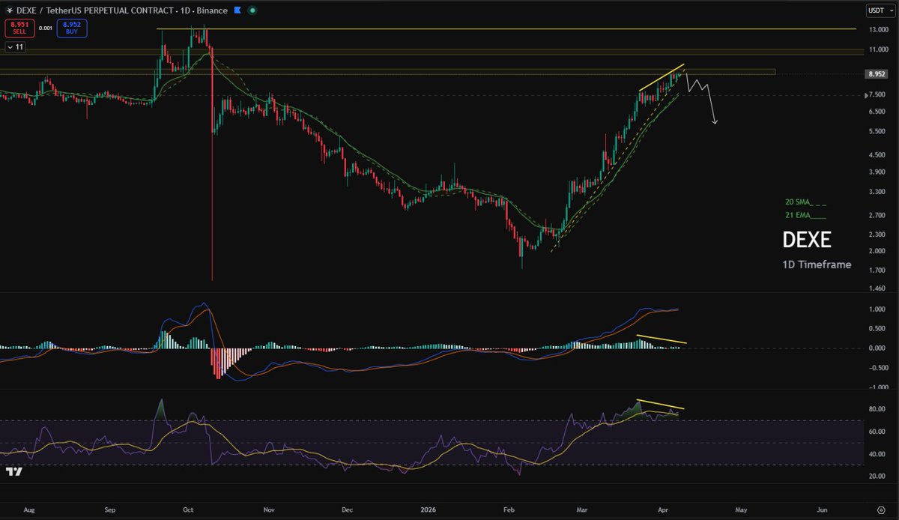Expand the collapsed indicators legend showing 11

pyautogui.click(x=15, y=47)
